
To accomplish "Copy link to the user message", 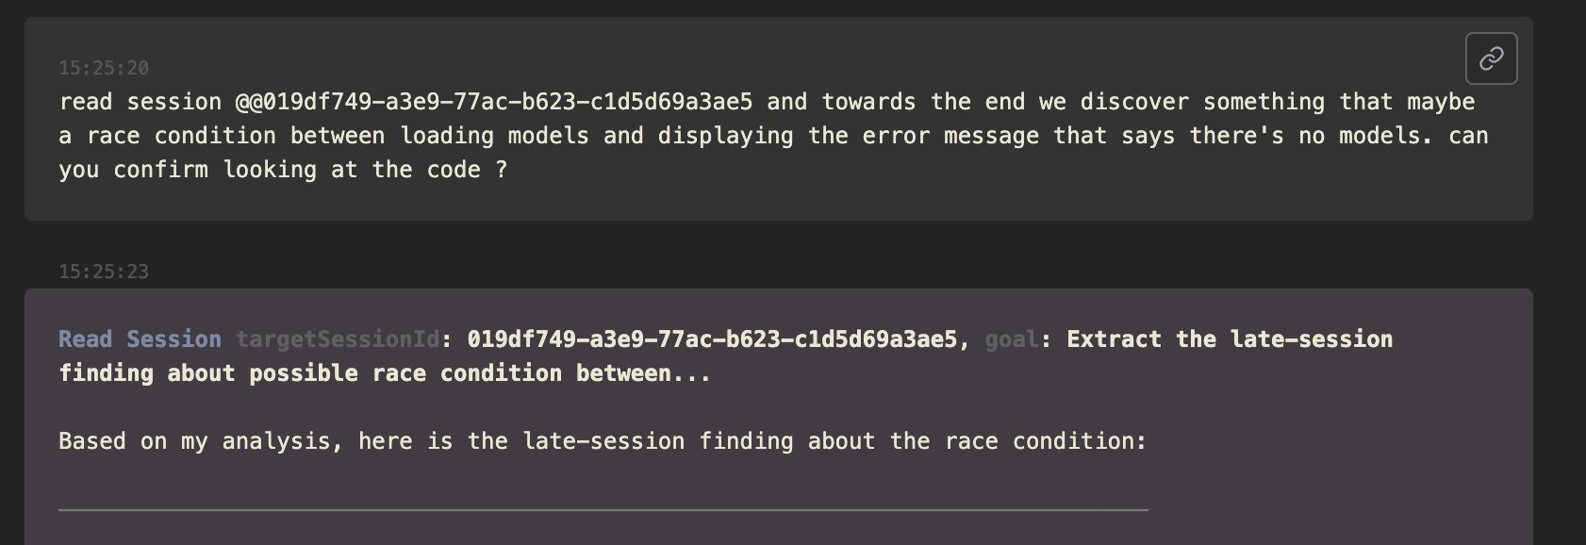I will pos(1491,58).
